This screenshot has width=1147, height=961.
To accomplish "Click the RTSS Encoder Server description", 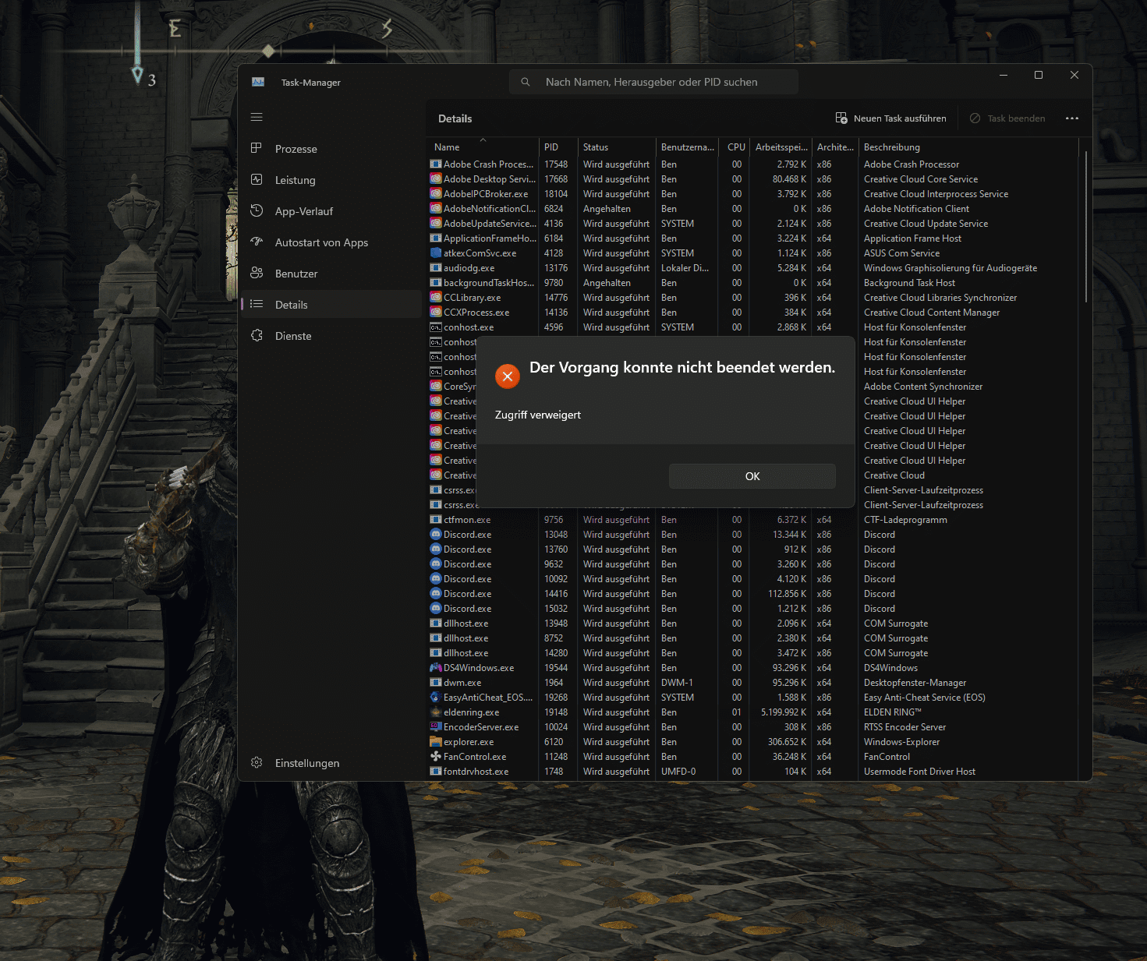I will 905,727.
